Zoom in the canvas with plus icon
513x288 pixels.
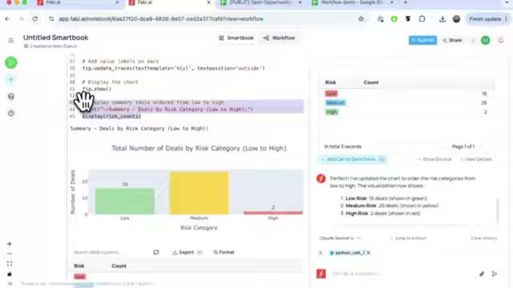tap(9, 244)
